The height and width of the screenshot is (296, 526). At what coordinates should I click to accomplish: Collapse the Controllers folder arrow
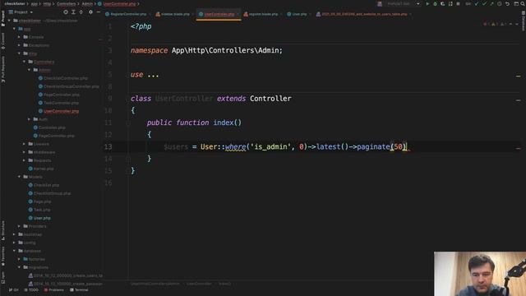tap(24, 62)
